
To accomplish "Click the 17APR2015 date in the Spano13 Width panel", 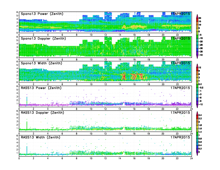I will coord(180,63).
